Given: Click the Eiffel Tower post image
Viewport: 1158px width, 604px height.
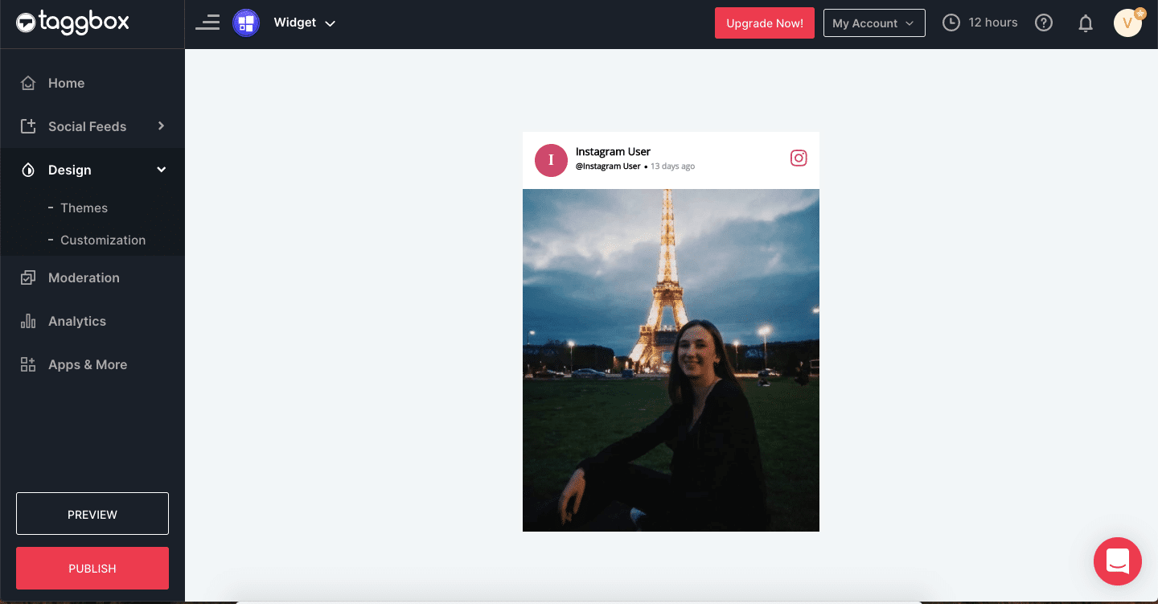Looking at the screenshot, I should click(x=671, y=360).
